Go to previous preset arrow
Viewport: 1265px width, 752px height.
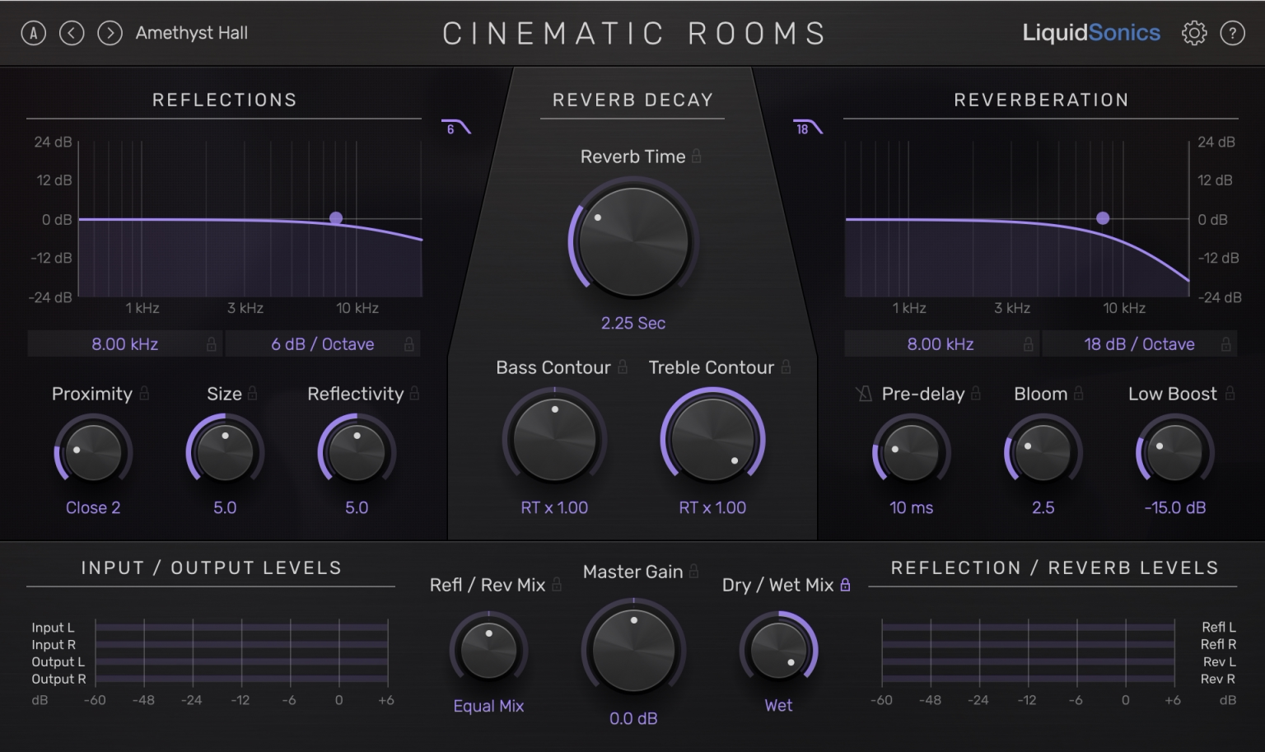coord(72,33)
